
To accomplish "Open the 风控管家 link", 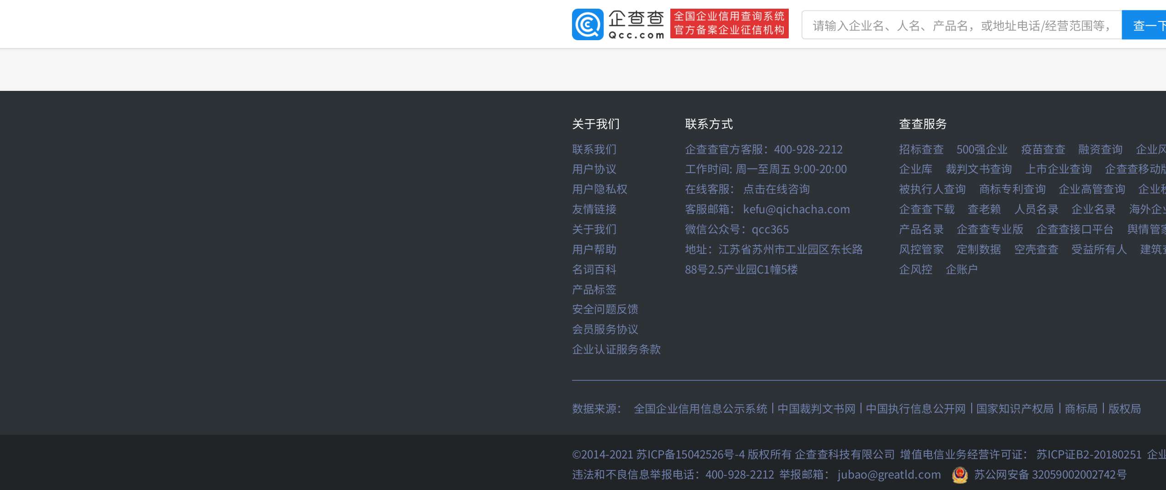I will click(921, 249).
